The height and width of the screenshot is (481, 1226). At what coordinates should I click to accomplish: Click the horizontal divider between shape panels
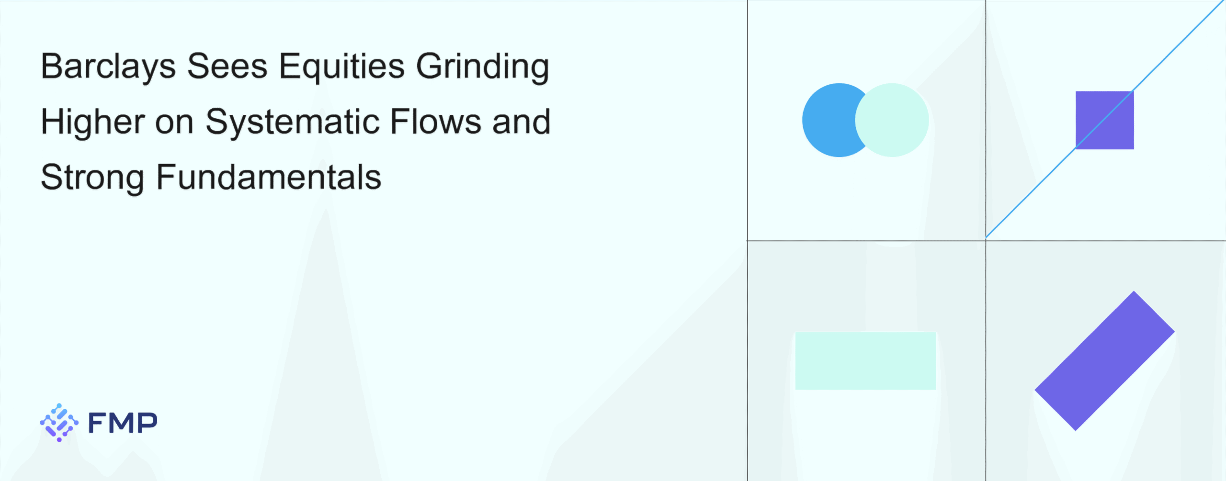986,241
